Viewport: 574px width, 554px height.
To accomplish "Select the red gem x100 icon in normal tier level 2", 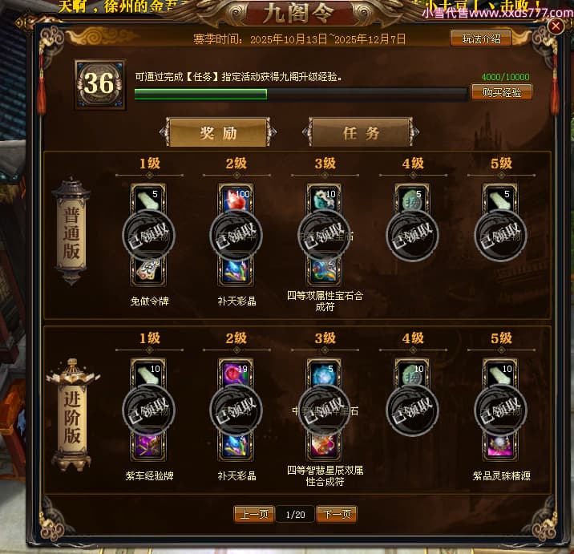I will pos(236,198).
